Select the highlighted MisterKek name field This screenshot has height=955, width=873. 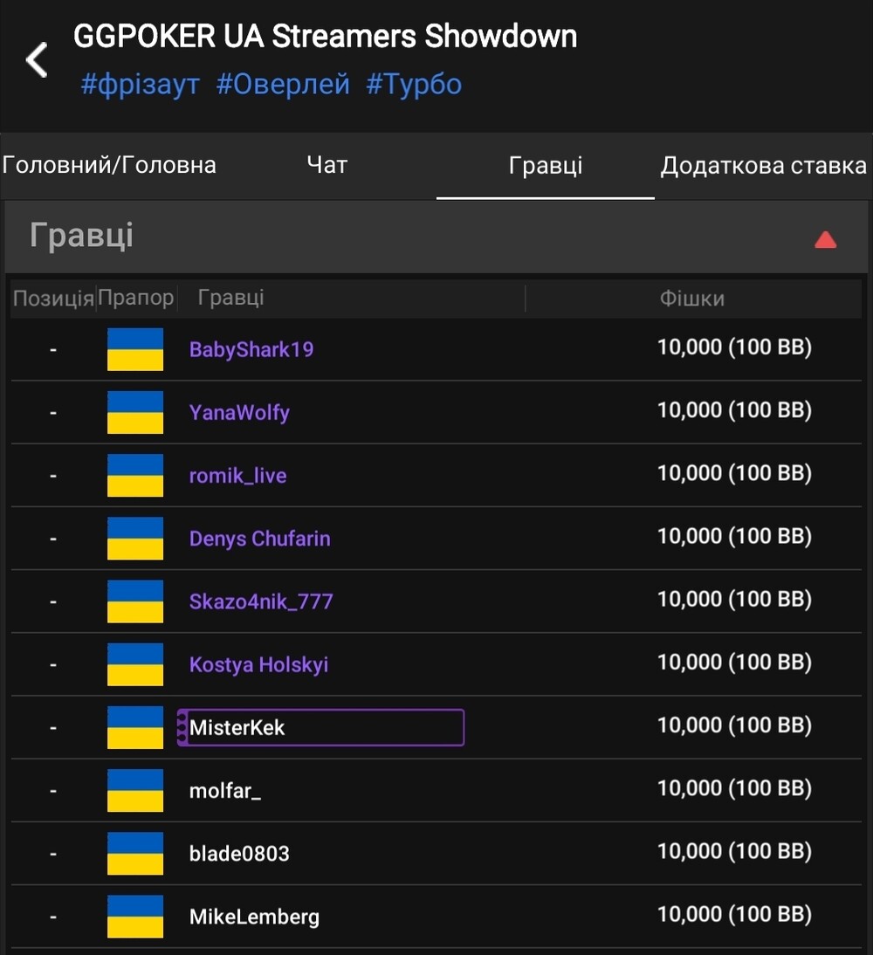click(x=320, y=727)
